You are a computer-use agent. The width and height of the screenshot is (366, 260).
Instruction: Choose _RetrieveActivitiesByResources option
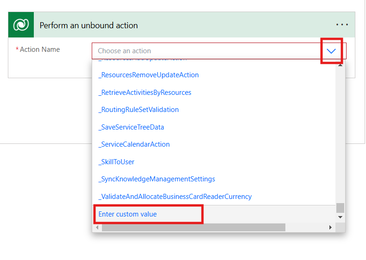[145, 93]
